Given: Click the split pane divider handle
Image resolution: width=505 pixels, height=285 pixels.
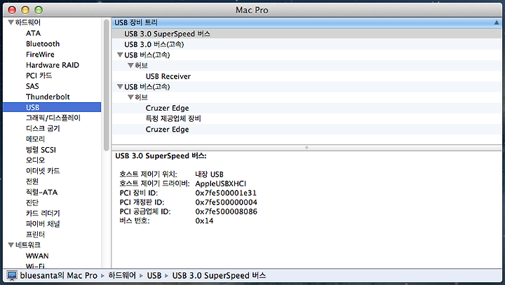Looking at the screenshot, I should click(x=307, y=148).
